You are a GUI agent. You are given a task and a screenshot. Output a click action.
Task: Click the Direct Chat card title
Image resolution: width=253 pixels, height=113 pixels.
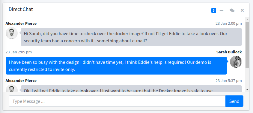click(21, 9)
